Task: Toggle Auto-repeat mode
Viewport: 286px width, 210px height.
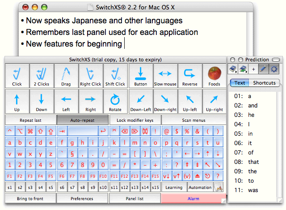Action: [82, 120]
